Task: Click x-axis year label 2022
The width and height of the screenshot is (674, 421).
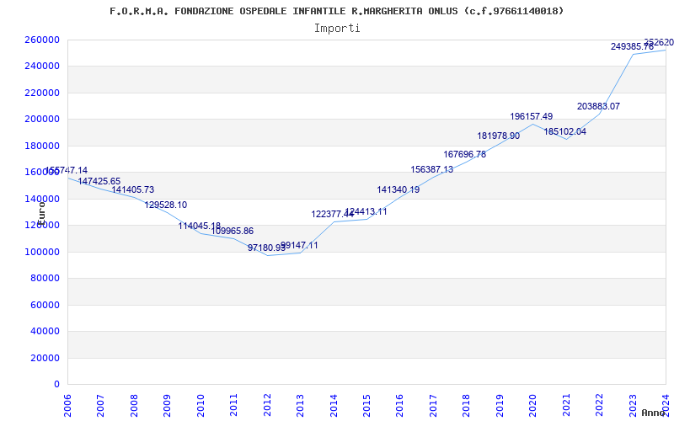Action: (600, 405)
